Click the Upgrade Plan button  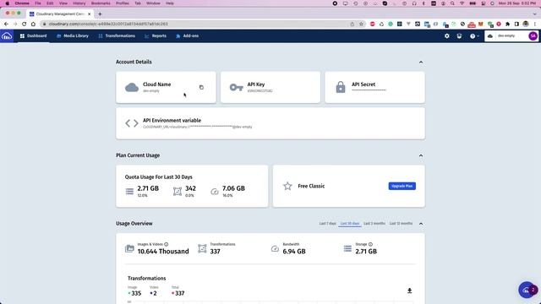coord(402,186)
